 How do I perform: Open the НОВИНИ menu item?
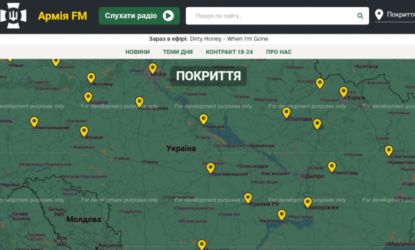tap(137, 52)
